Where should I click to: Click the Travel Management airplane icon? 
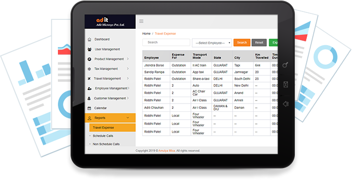89,79
